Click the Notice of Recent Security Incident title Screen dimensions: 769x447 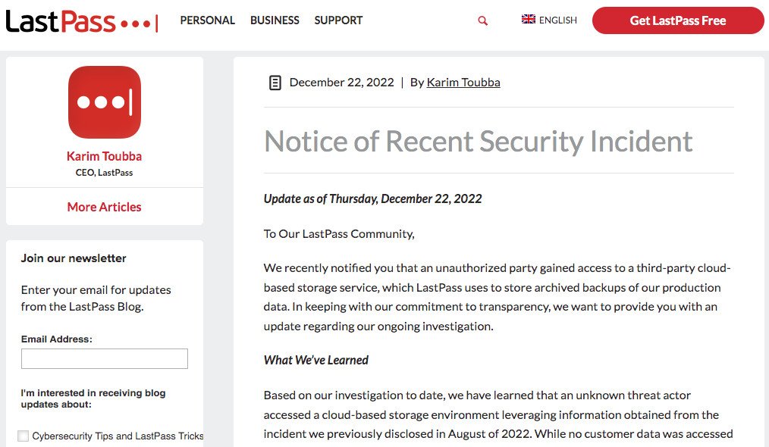(479, 141)
